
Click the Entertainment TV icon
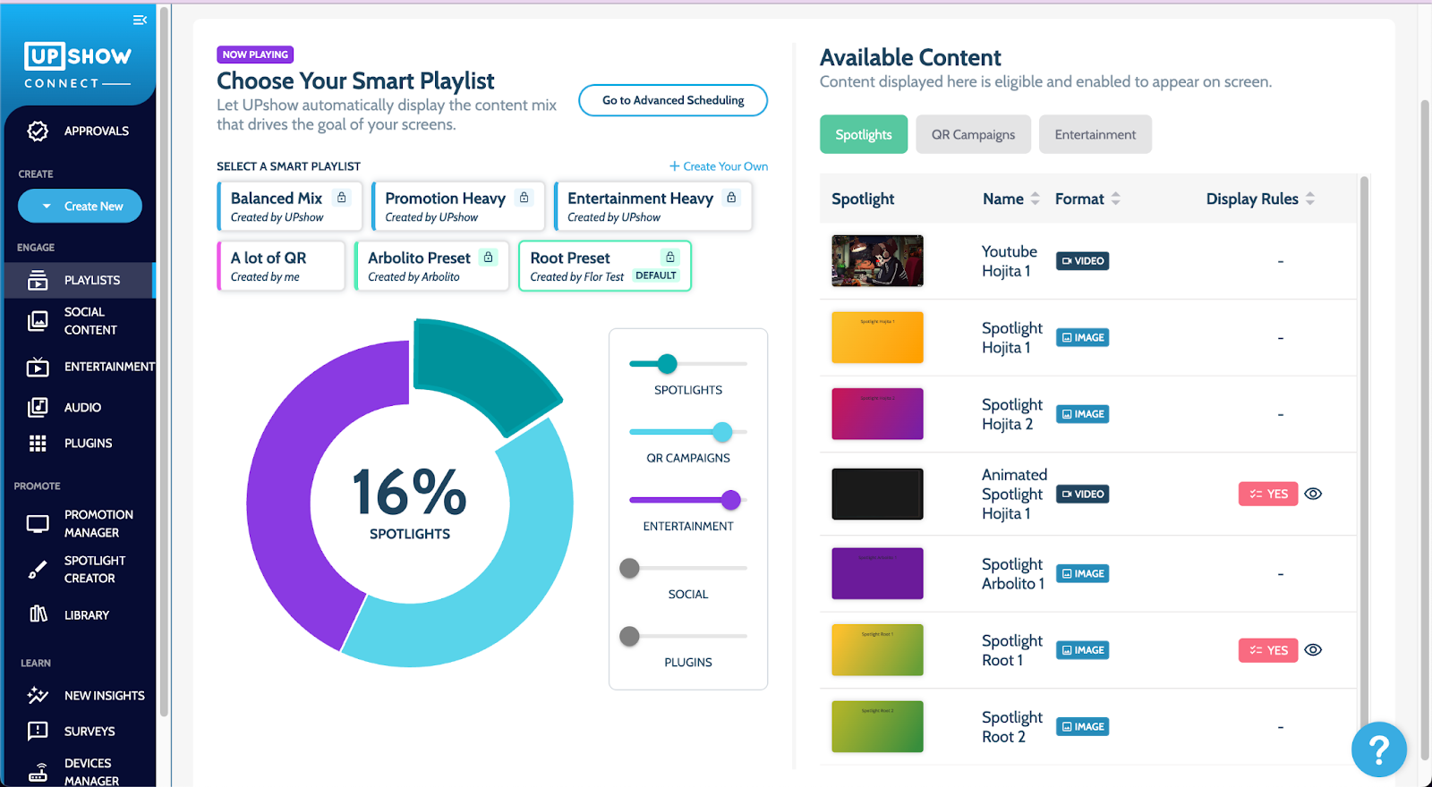[38, 367]
